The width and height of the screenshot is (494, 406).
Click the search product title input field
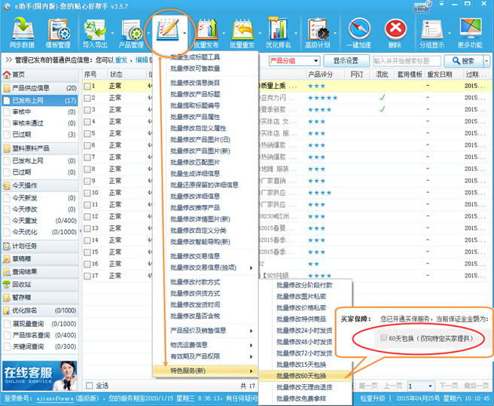pyautogui.click(x=411, y=61)
